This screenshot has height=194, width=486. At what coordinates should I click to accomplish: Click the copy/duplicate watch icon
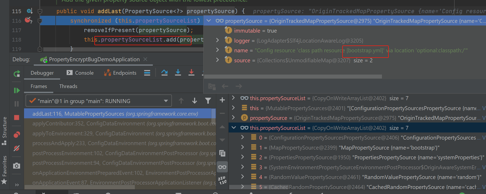222,153
